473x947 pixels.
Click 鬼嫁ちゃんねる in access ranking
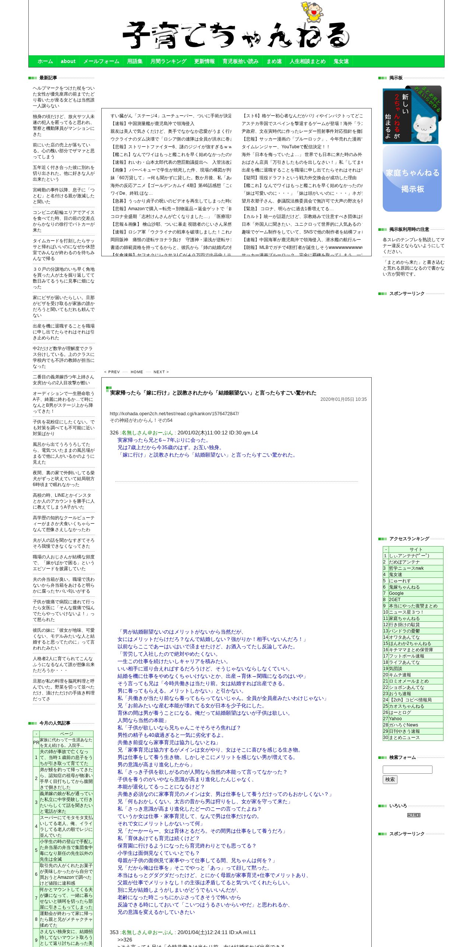[404, 587]
